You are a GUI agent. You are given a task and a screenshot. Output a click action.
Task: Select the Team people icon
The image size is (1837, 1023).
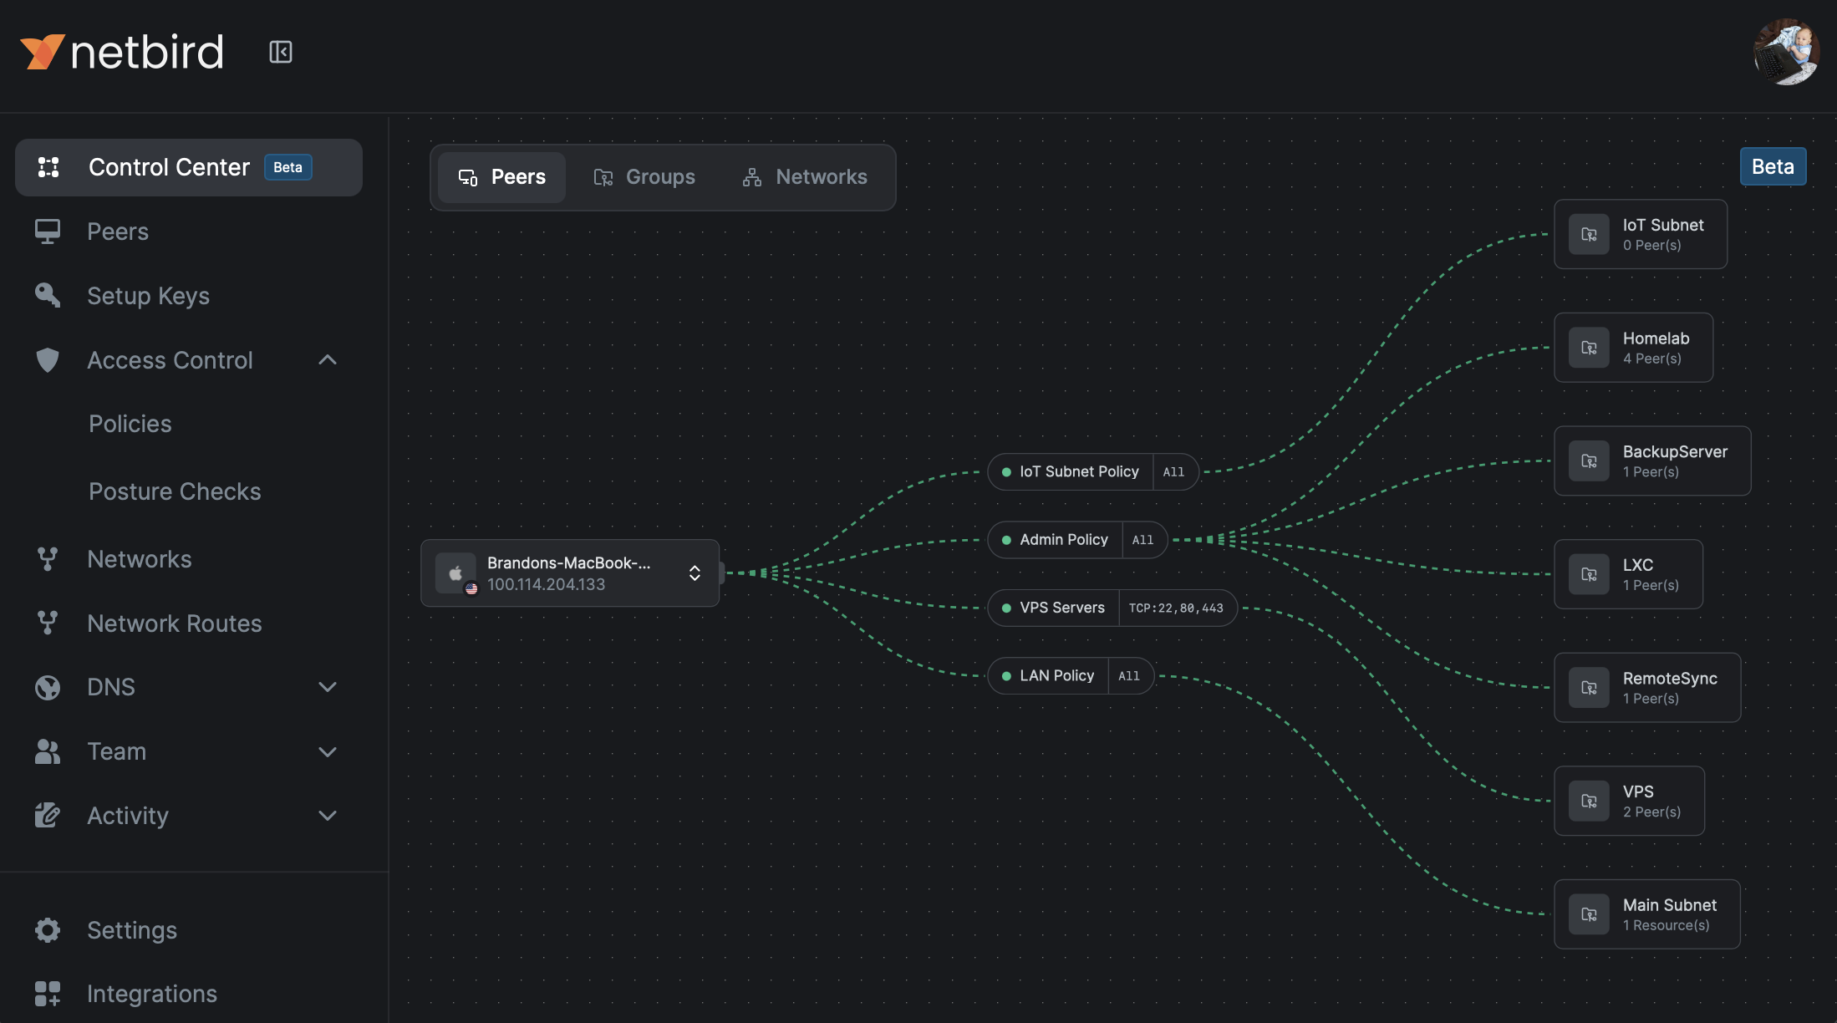[x=48, y=751]
